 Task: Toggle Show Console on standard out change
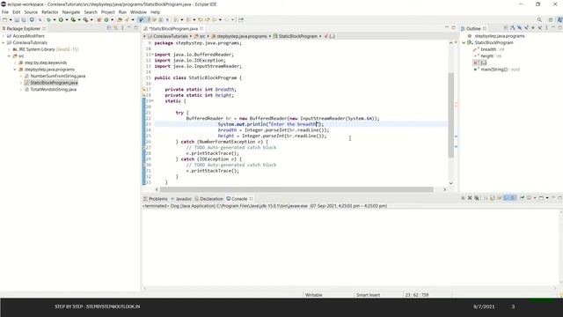507,198
